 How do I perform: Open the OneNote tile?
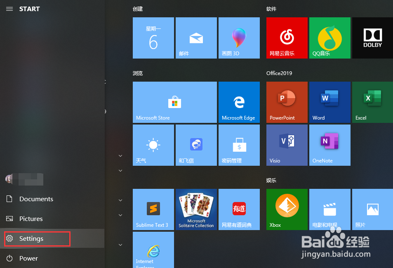point(330,145)
